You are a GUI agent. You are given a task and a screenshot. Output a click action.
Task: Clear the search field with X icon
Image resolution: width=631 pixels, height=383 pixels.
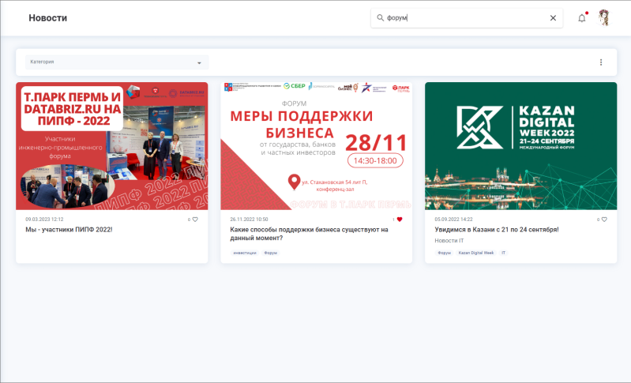[553, 17]
